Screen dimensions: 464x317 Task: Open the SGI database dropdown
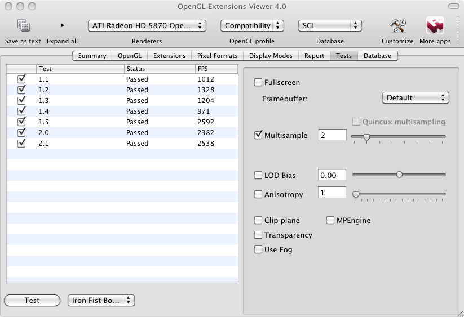330,26
